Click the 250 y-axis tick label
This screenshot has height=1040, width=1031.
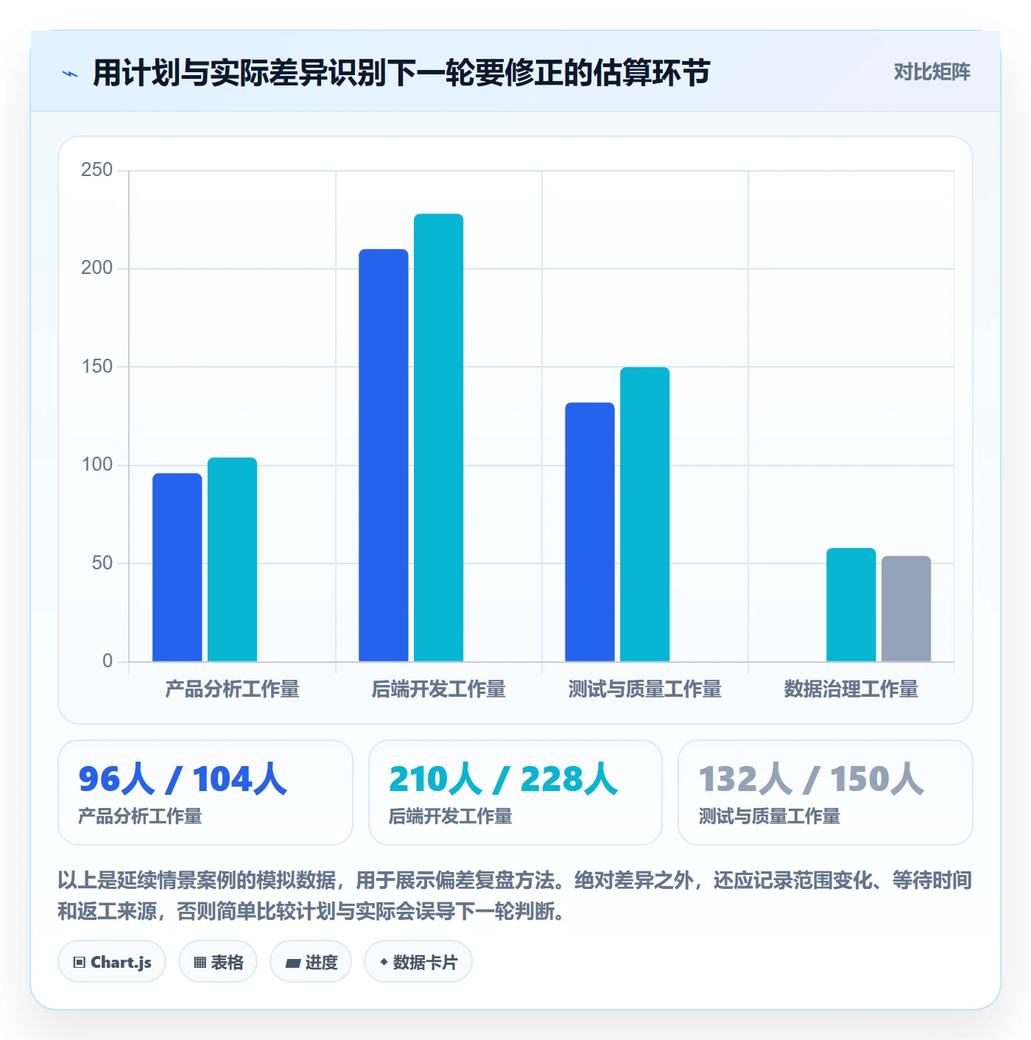(x=97, y=170)
